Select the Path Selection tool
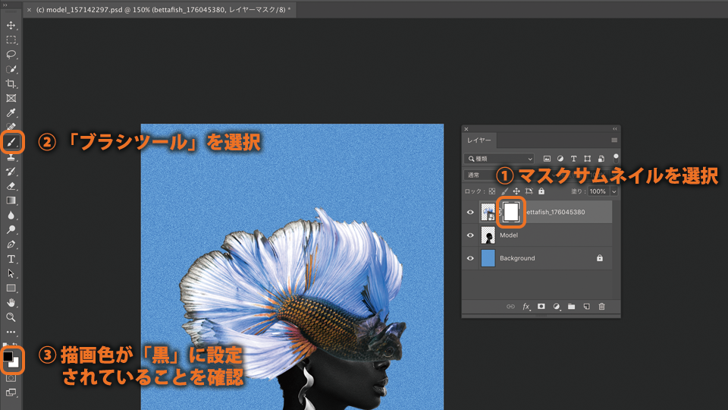Image resolution: width=728 pixels, height=410 pixels. pos(11,273)
